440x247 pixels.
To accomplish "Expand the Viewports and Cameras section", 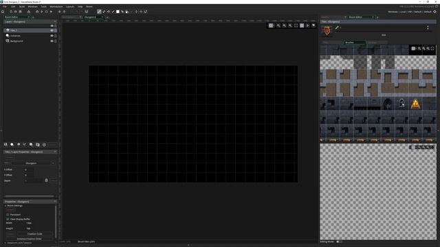I will (5, 243).
